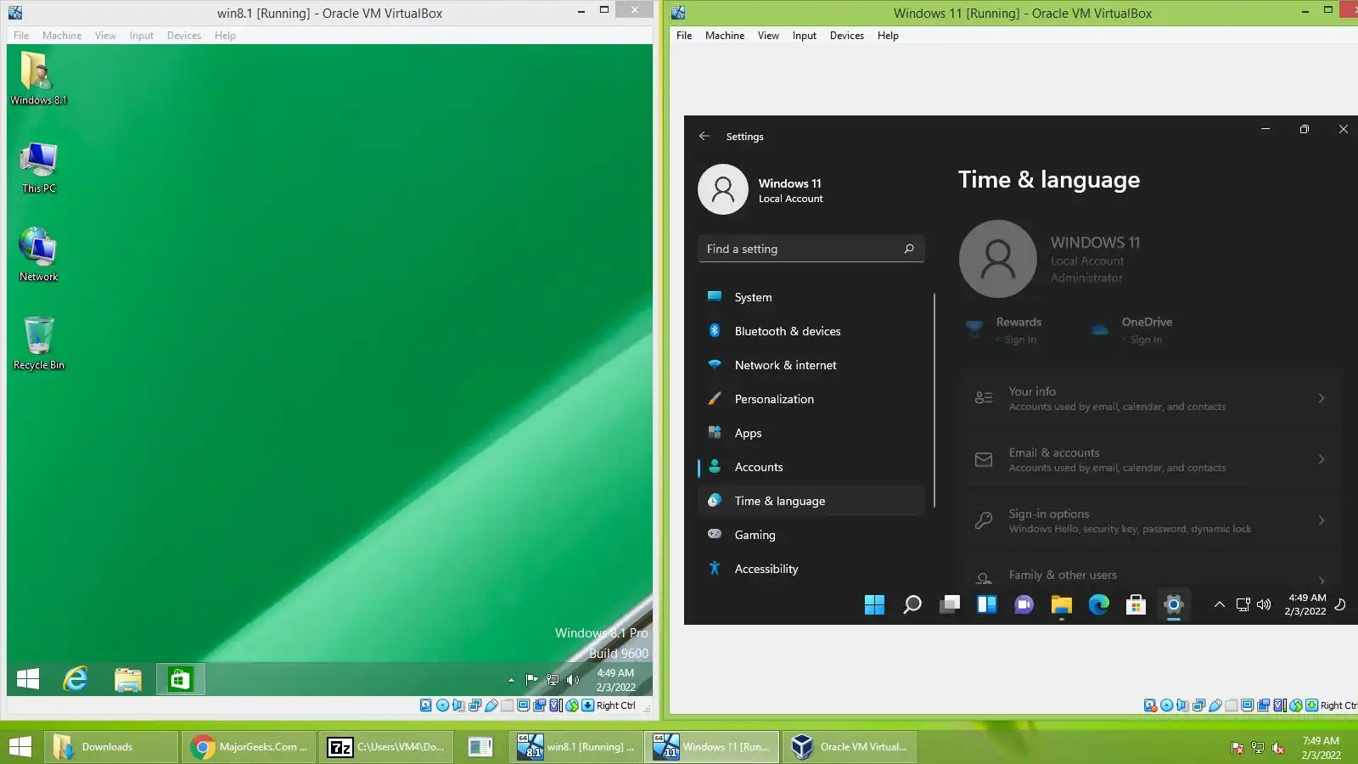The image size is (1358, 764).
Task: Open Bluetooth & devices settings
Action: [x=811, y=331]
